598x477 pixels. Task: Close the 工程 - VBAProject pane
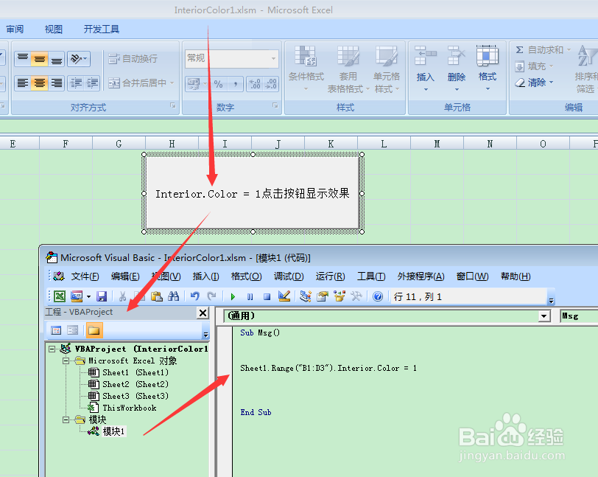(x=203, y=313)
